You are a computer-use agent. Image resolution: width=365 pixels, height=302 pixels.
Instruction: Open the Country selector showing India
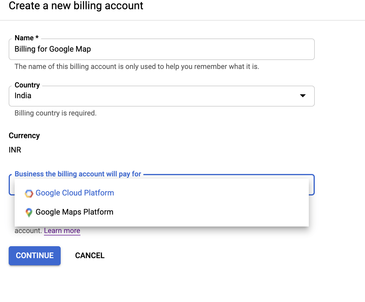161,96
